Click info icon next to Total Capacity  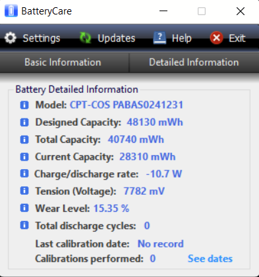tap(24, 139)
